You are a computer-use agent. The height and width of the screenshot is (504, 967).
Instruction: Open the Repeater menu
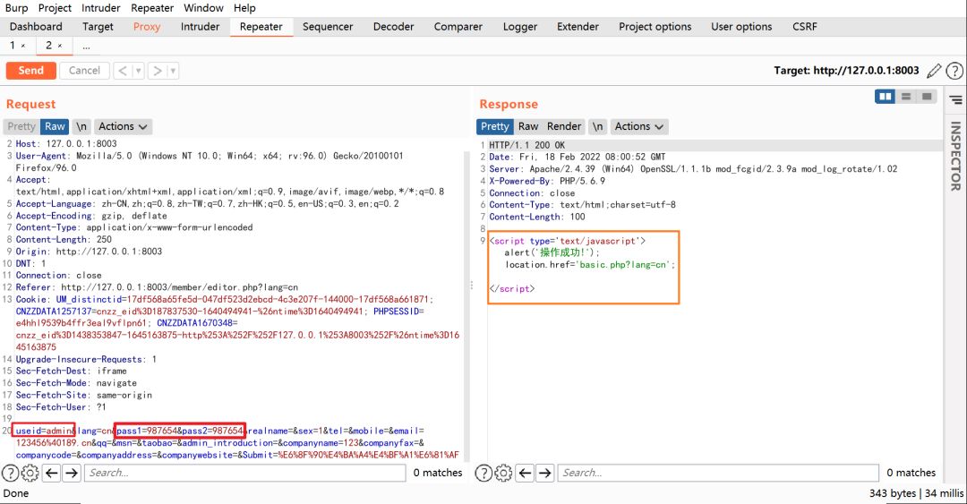pos(152,8)
